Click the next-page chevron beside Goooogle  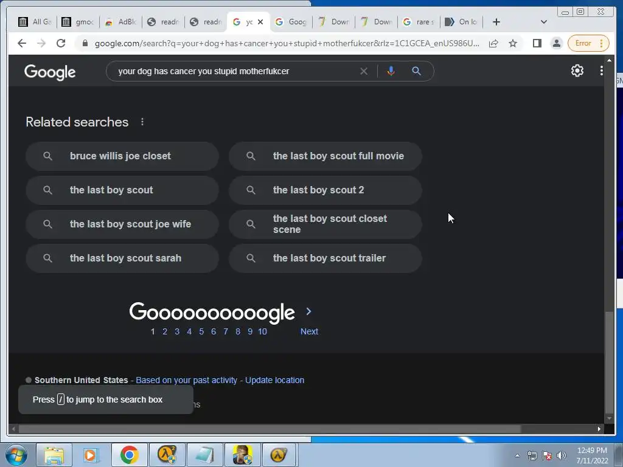[x=308, y=312]
